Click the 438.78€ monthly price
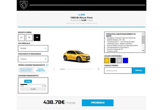 tap(54, 102)
